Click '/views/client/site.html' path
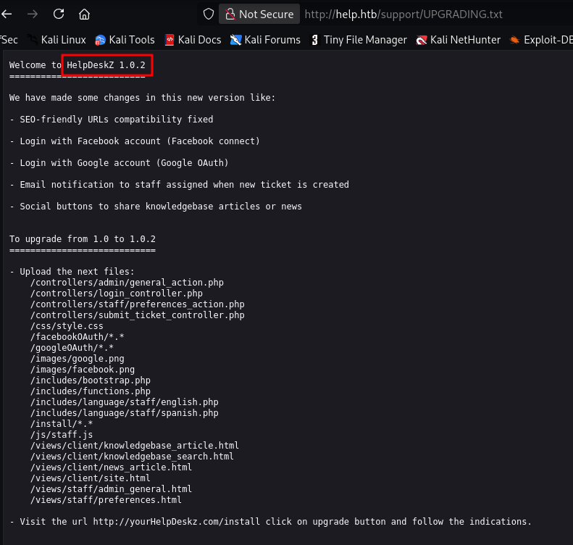The image size is (573, 545). point(91,478)
